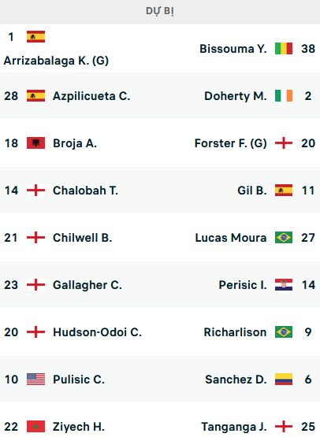
Task: Click the Ireland flag beside Doherty
Action: (284, 96)
